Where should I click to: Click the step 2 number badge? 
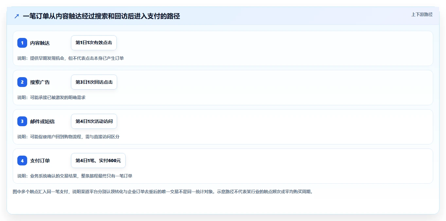[22, 82]
